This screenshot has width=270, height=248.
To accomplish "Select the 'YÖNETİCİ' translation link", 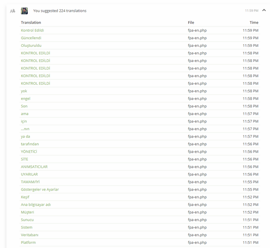I will [29, 151].
